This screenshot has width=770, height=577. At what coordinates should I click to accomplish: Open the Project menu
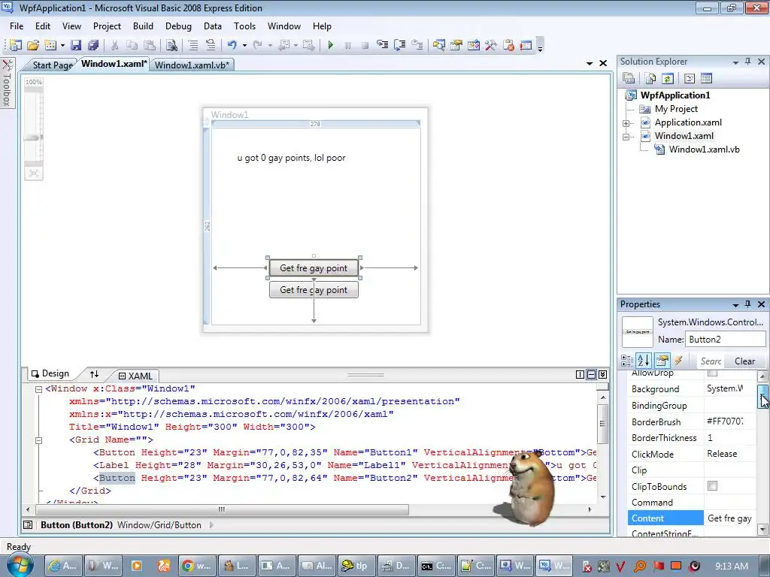point(107,26)
